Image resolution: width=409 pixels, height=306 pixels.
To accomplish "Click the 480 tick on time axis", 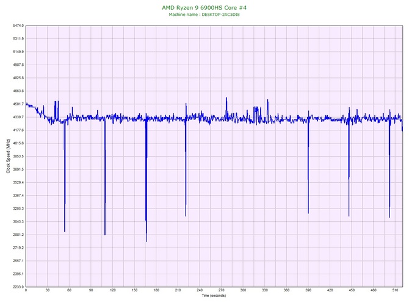I will [374, 290].
